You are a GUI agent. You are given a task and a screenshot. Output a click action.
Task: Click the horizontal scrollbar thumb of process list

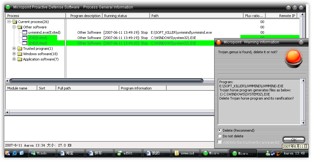coord(106,81)
